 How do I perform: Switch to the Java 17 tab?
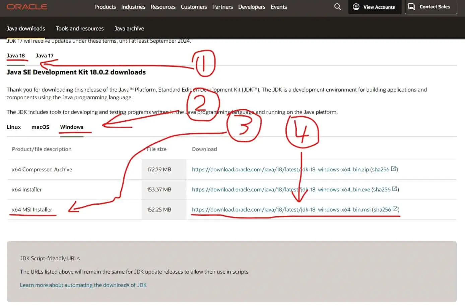44,55
